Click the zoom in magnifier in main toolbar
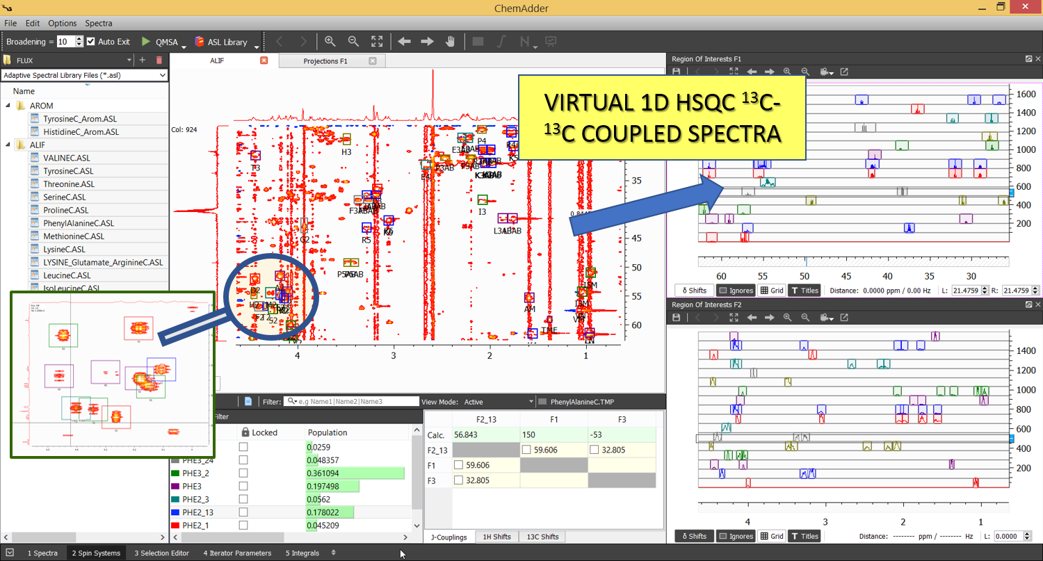 [330, 42]
